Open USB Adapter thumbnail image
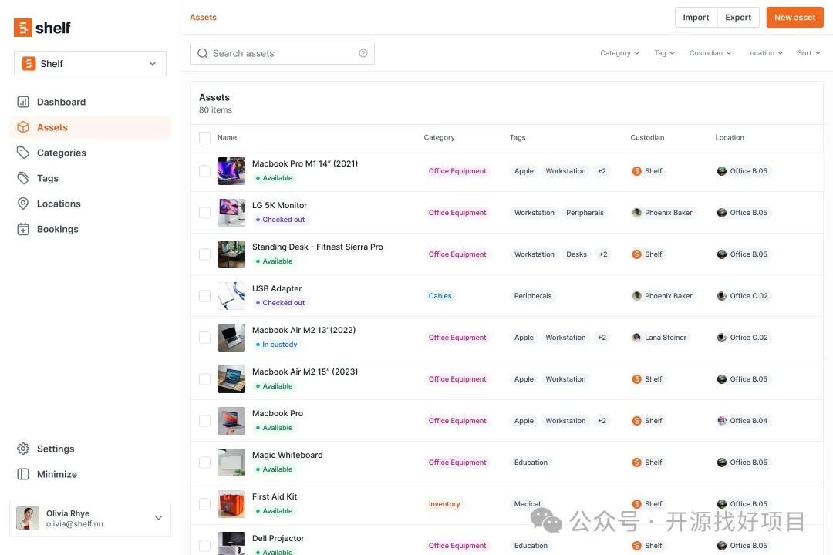Viewport: 833px width, 555px height. (231, 296)
